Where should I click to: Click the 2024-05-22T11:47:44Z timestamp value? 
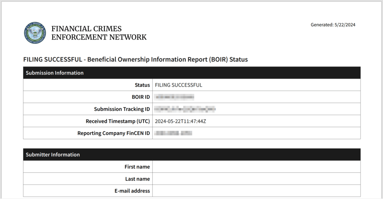pyautogui.click(x=181, y=121)
